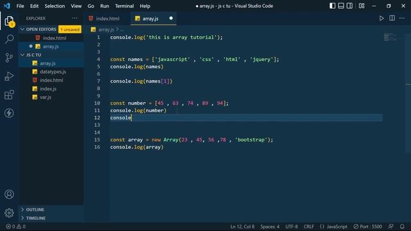This screenshot has width=411, height=231.
Task: Open the Extensions view
Action: [x=9, y=95]
